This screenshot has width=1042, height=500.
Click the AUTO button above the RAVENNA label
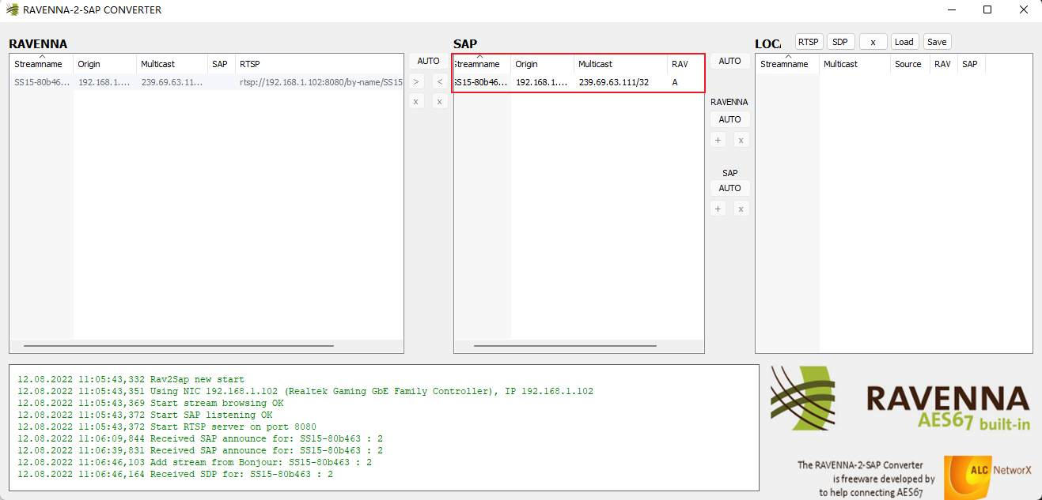730,61
